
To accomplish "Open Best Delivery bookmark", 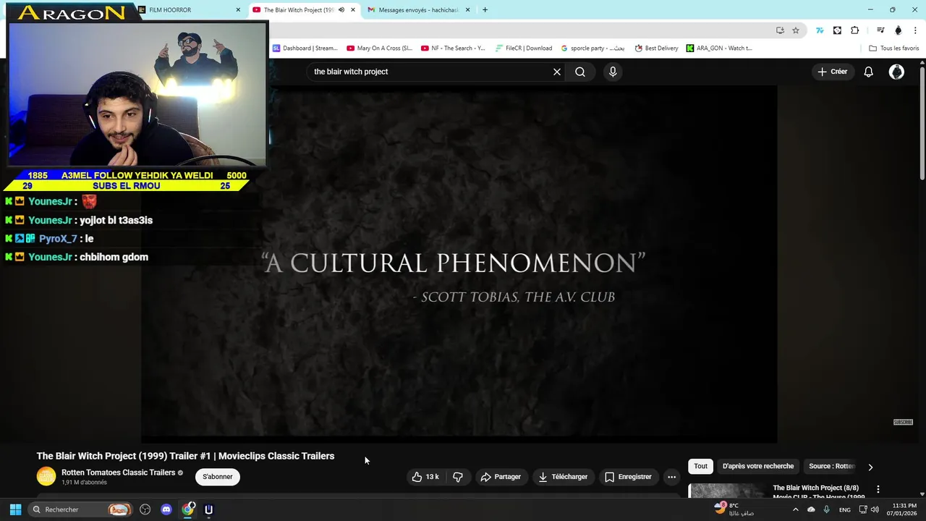I will pyautogui.click(x=656, y=48).
